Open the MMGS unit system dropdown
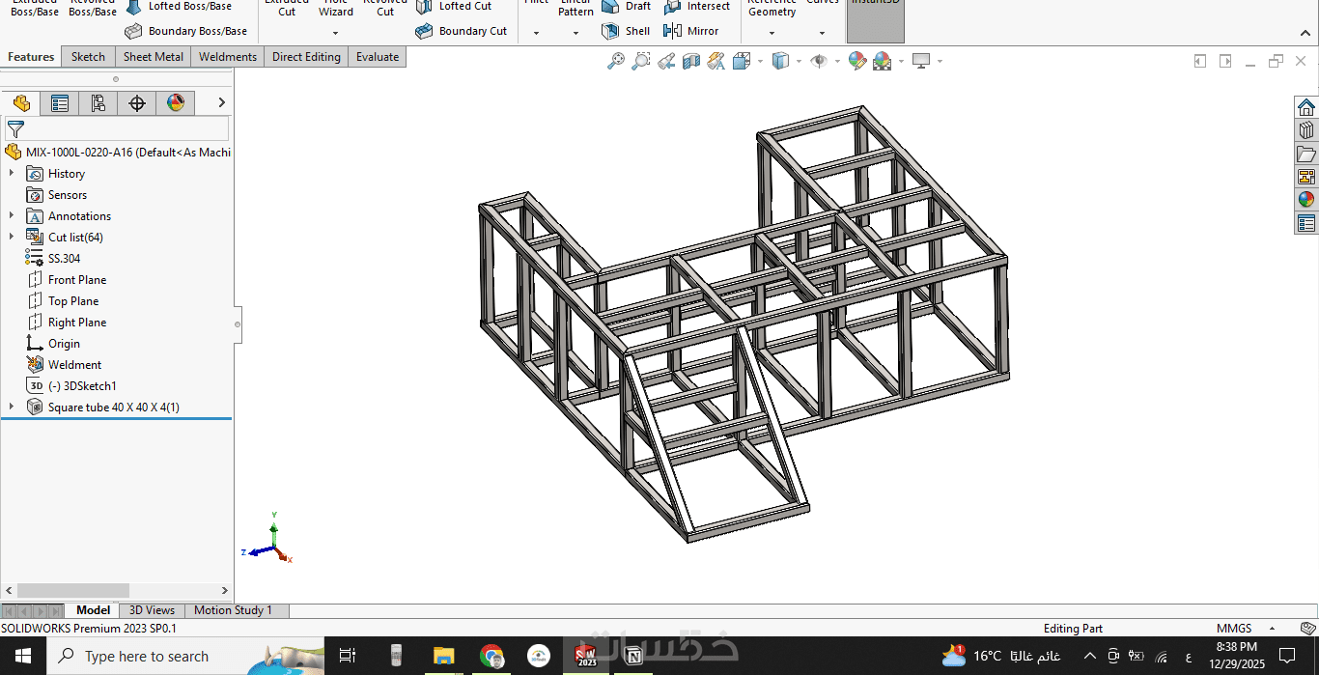 (x=1272, y=629)
